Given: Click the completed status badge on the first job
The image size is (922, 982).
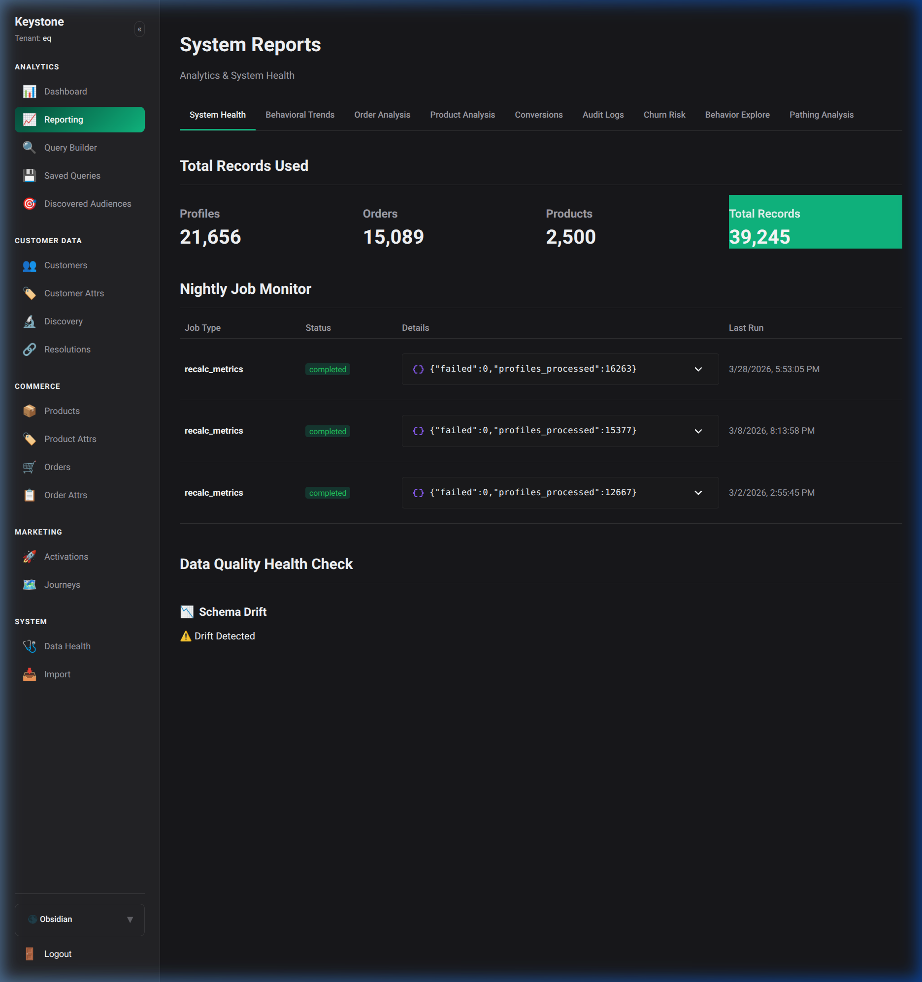Looking at the screenshot, I should click(327, 369).
